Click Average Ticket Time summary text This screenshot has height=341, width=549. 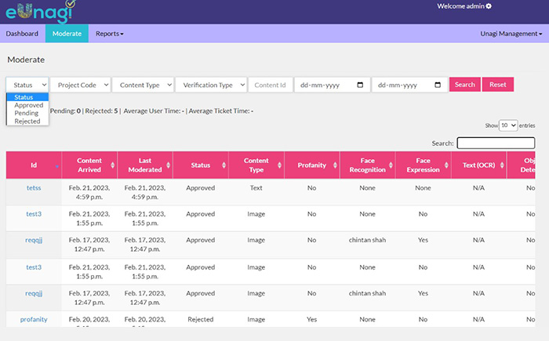tap(221, 111)
